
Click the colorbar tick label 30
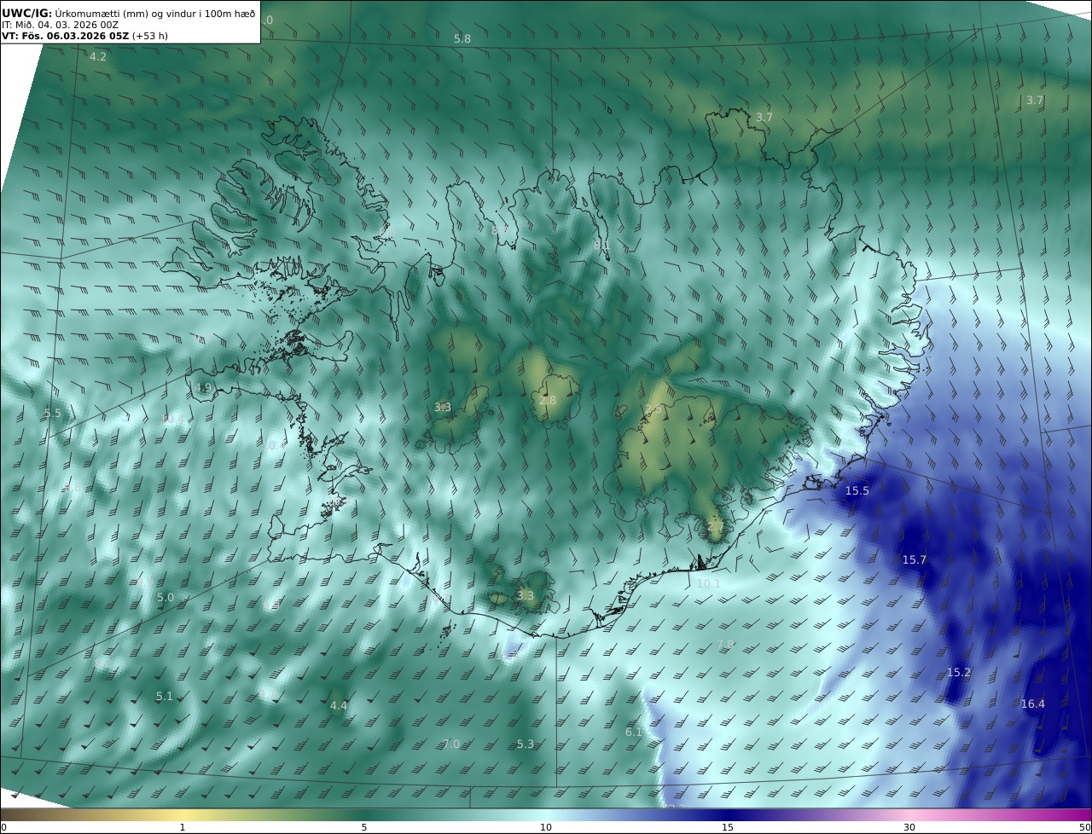(x=909, y=827)
